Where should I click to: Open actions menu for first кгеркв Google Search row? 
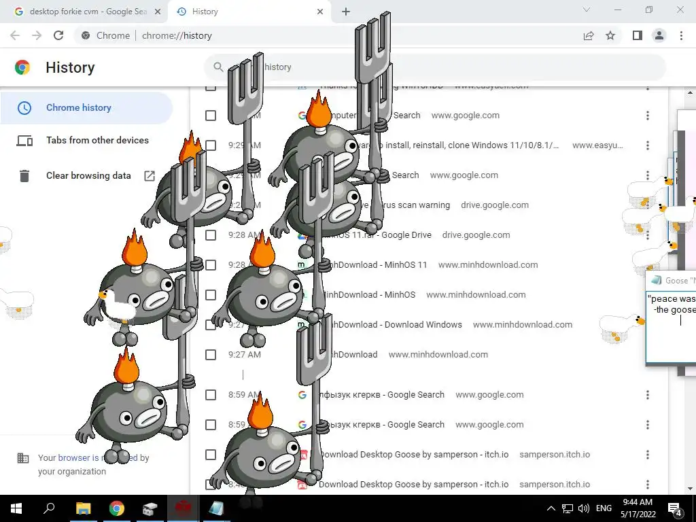(x=648, y=395)
